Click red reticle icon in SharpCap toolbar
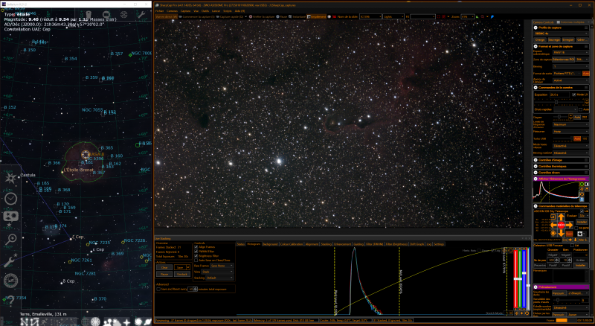The height and width of the screenshot is (326, 595). tap(438, 16)
